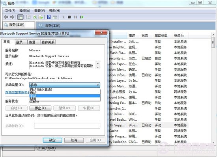Click the 启动(S) button

pyautogui.click(x=17, y=108)
